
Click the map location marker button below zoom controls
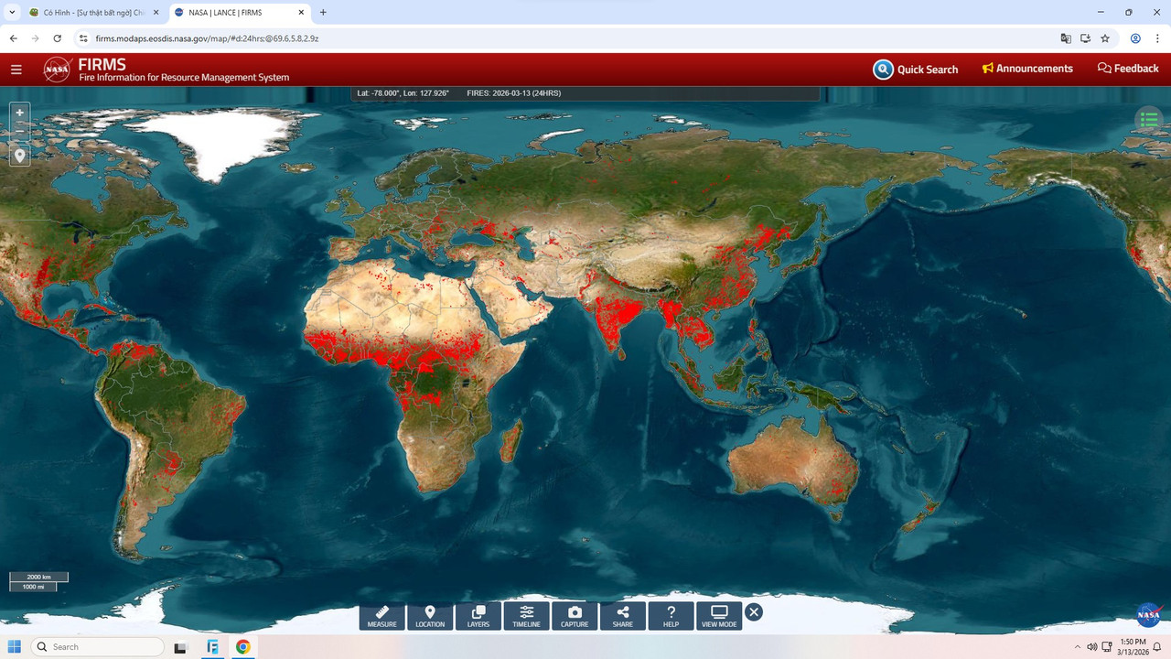point(19,156)
